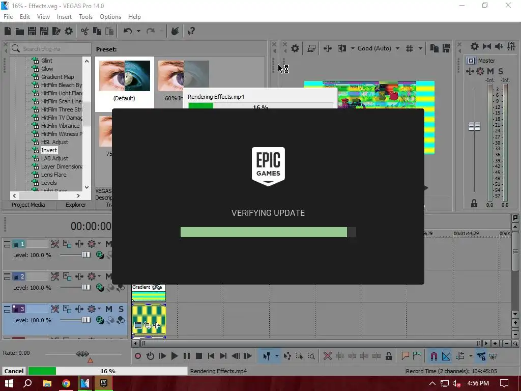This screenshot has height=391, width=521.
Task: Open File Explorer in taskbar
Action: [x=47, y=383]
